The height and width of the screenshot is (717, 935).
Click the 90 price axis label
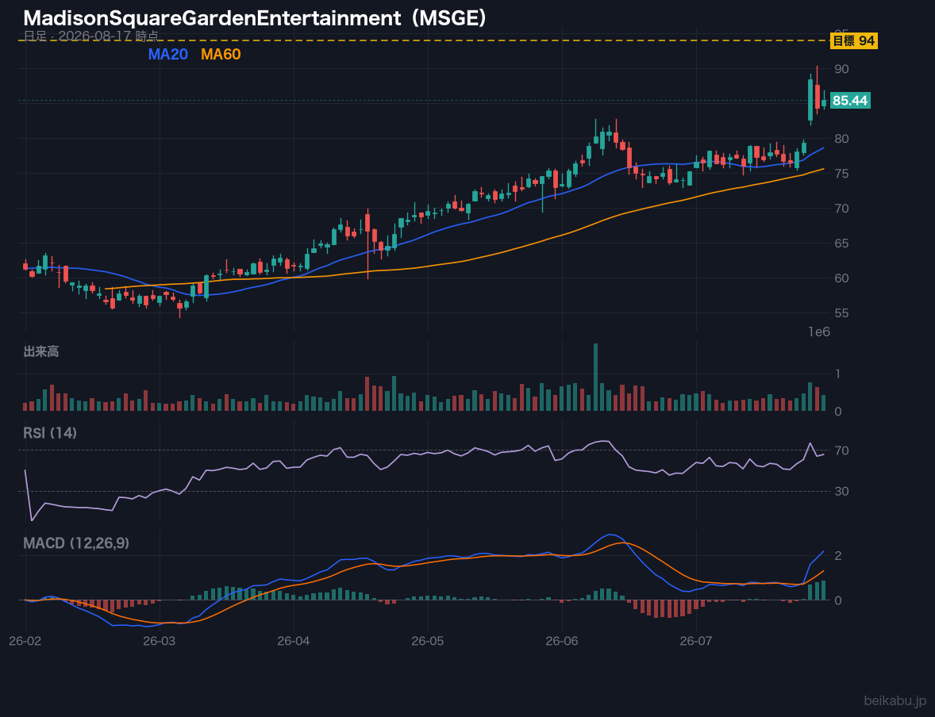841,69
